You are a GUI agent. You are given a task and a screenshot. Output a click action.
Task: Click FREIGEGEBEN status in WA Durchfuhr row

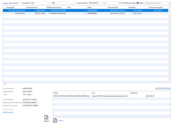pos(92,13)
